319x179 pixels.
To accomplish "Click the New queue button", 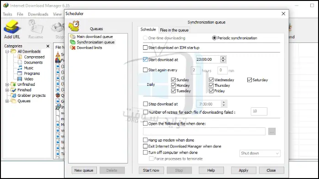I will coord(84,170).
